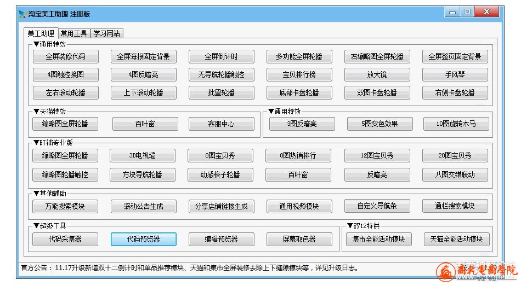The width and height of the screenshot is (521, 286).
Task: Open 缩略图全屏轮播 under 旺铺专业版
Action: click(65, 155)
